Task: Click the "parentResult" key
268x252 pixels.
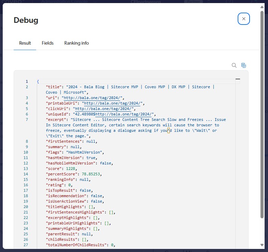Action: (61, 234)
